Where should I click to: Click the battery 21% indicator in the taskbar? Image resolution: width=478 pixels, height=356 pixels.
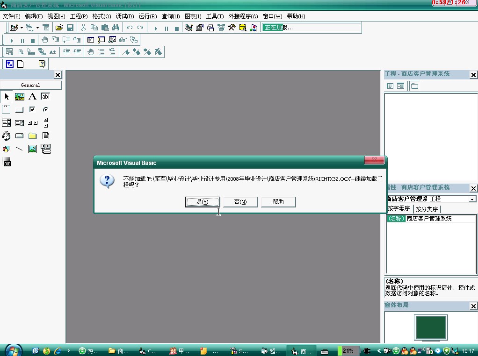point(348,351)
